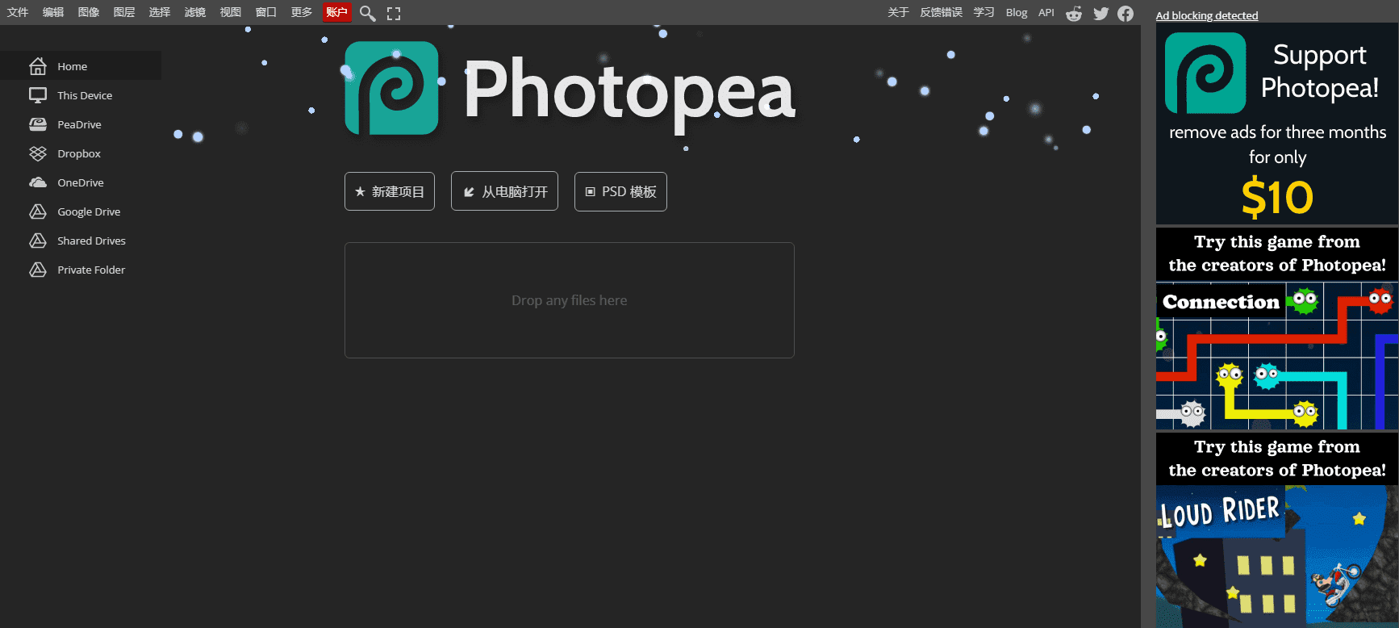Select Shared Drives label
The image size is (1399, 628).
91,241
